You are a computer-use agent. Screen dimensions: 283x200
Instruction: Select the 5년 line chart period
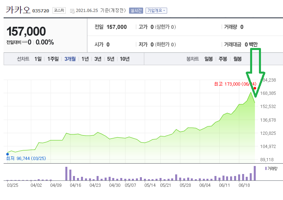coord(111,59)
